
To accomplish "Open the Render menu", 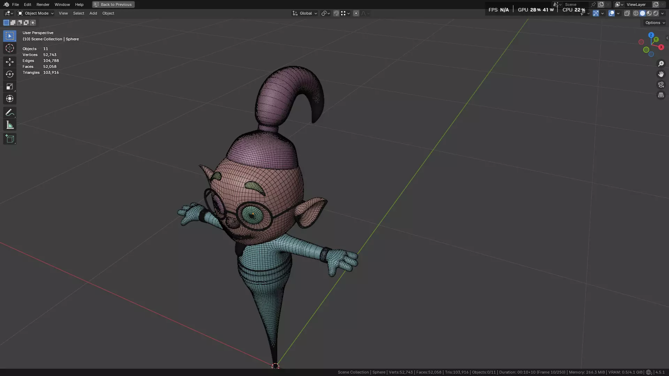I will point(43,5).
